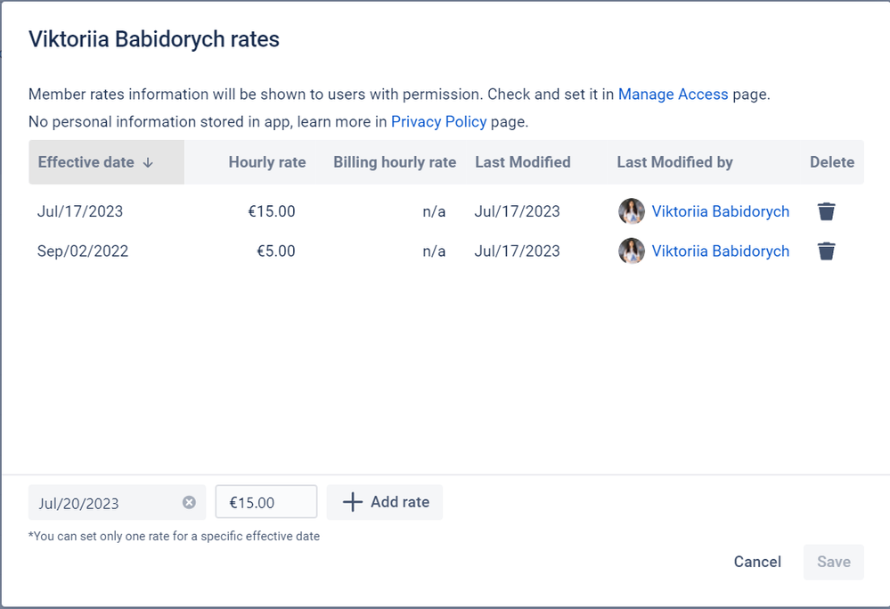Screen dimensions: 890x609
Task: Click the Hourly rate column header
Action: coord(266,162)
